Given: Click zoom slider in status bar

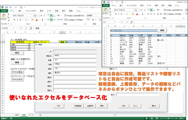Looking at the screenshot, I should click(x=168, y=118).
